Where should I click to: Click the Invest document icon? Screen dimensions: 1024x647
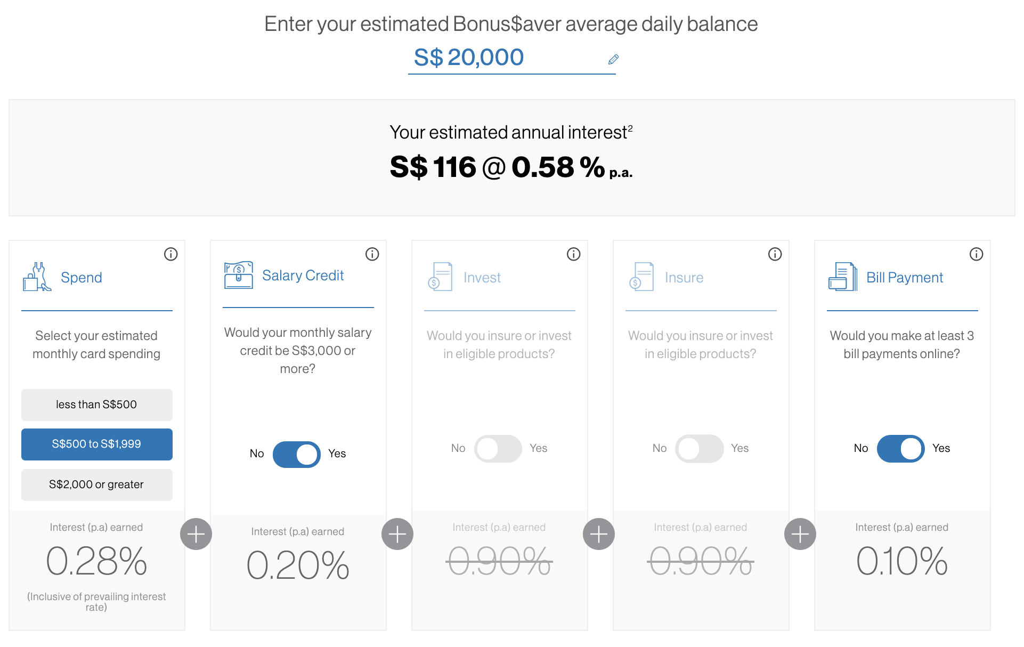point(440,277)
